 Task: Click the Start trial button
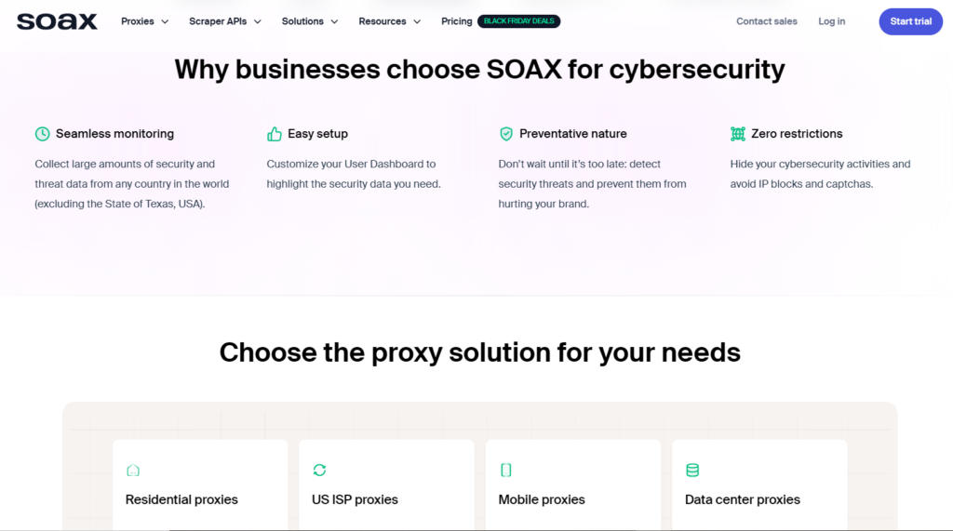pos(910,21)
